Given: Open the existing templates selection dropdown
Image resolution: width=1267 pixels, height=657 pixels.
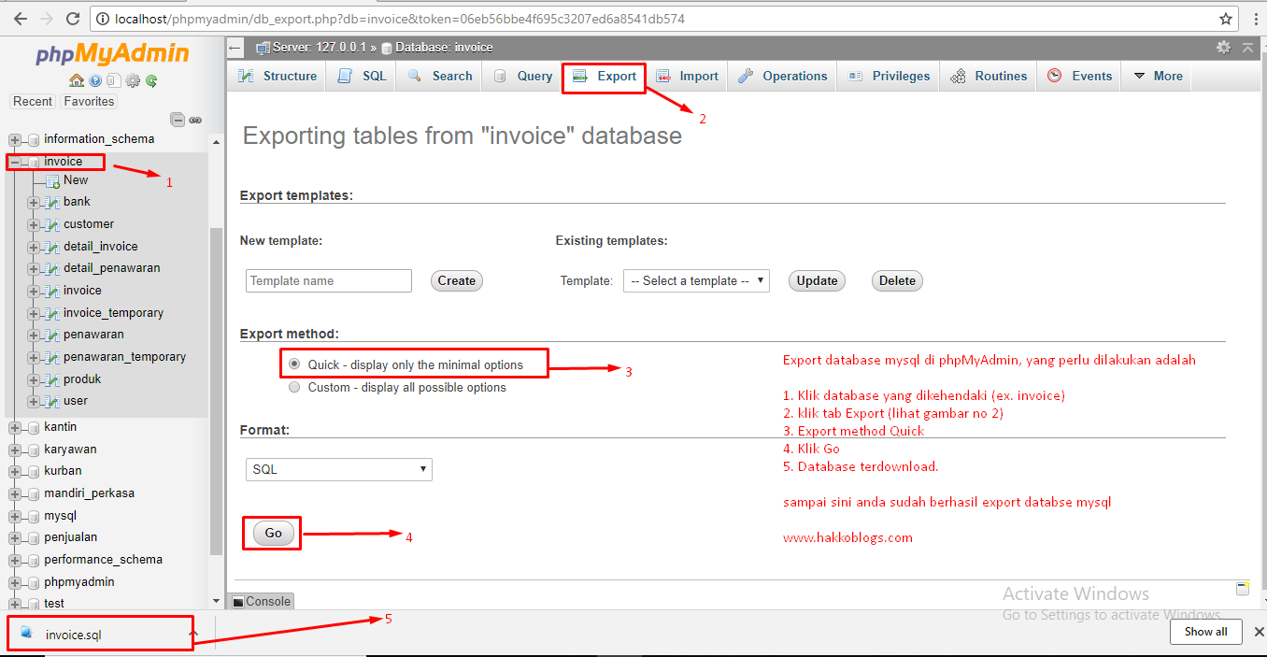Looking at the screenshot, I should tap(696, 280).
